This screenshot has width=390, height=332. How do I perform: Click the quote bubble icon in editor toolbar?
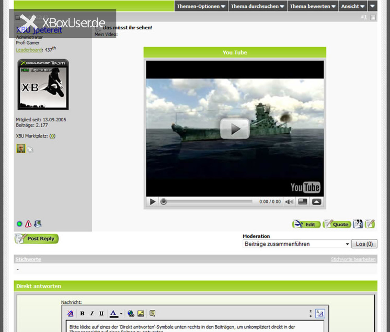153,313
